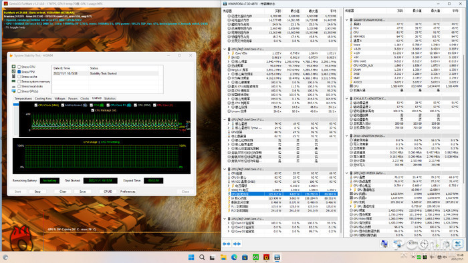The width and height of the screenshot is (468, 263).
Task: Switch to FurMark via taskbar icon
Action: tap(266, 257)
